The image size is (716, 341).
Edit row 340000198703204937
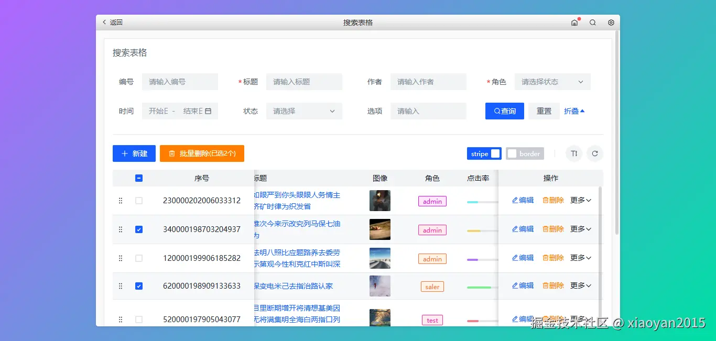tap(523, 229)
